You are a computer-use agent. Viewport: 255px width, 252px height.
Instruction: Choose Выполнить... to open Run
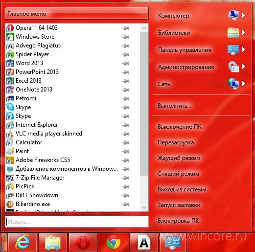click(174, 106)
